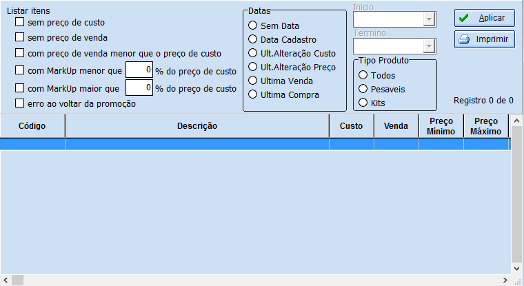Open the Inicio date dropdown
Image resolution: width=524 pixels, height=286 pixels.
[x=429, y=19]
